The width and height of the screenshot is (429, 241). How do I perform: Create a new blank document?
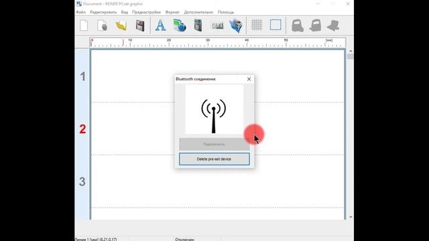[x=84, y=25]
